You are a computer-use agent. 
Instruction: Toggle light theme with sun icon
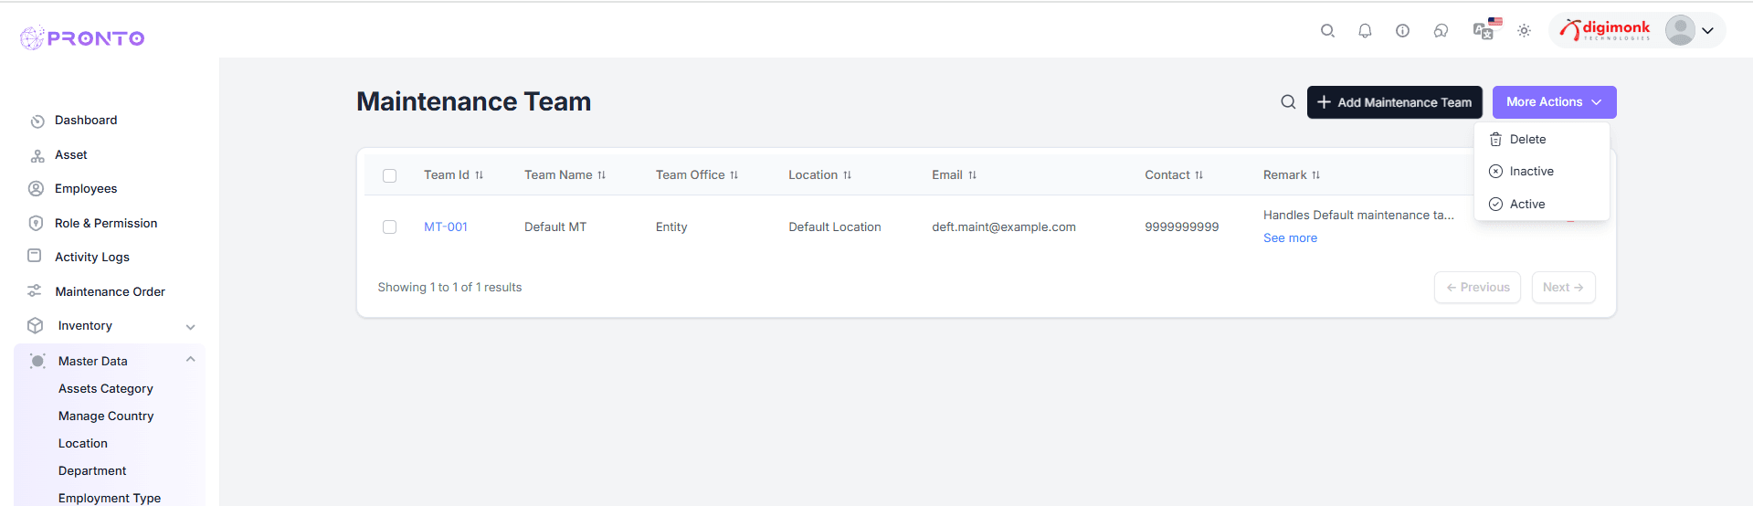(1524, 31)
